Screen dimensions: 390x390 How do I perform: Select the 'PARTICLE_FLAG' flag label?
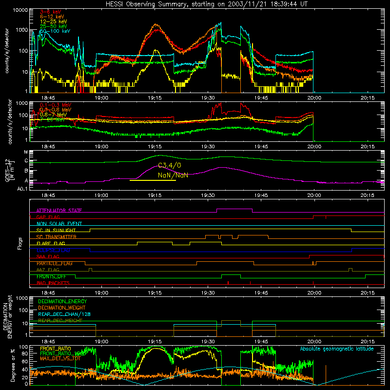click(x=55, y=263)
